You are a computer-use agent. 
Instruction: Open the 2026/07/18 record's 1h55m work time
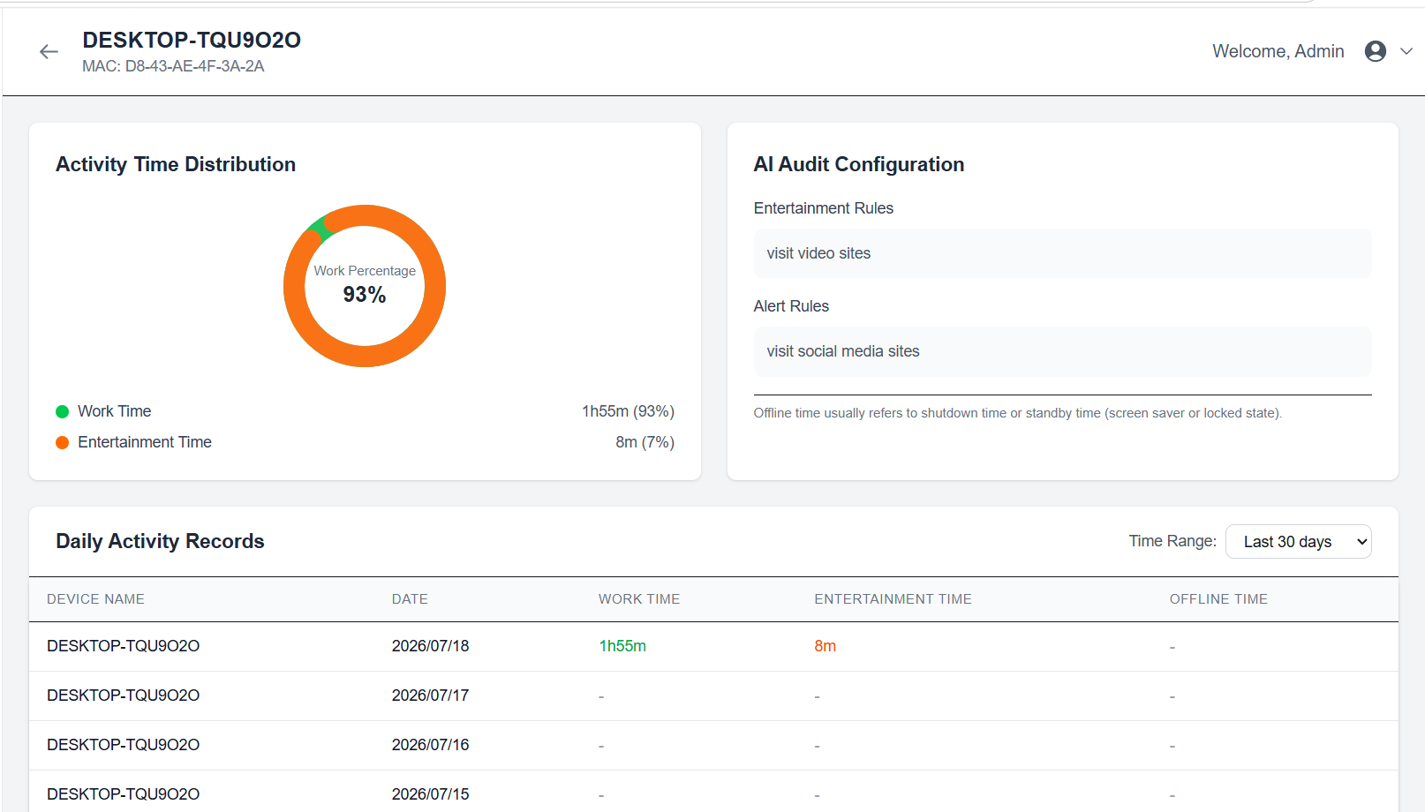point(622,646)
